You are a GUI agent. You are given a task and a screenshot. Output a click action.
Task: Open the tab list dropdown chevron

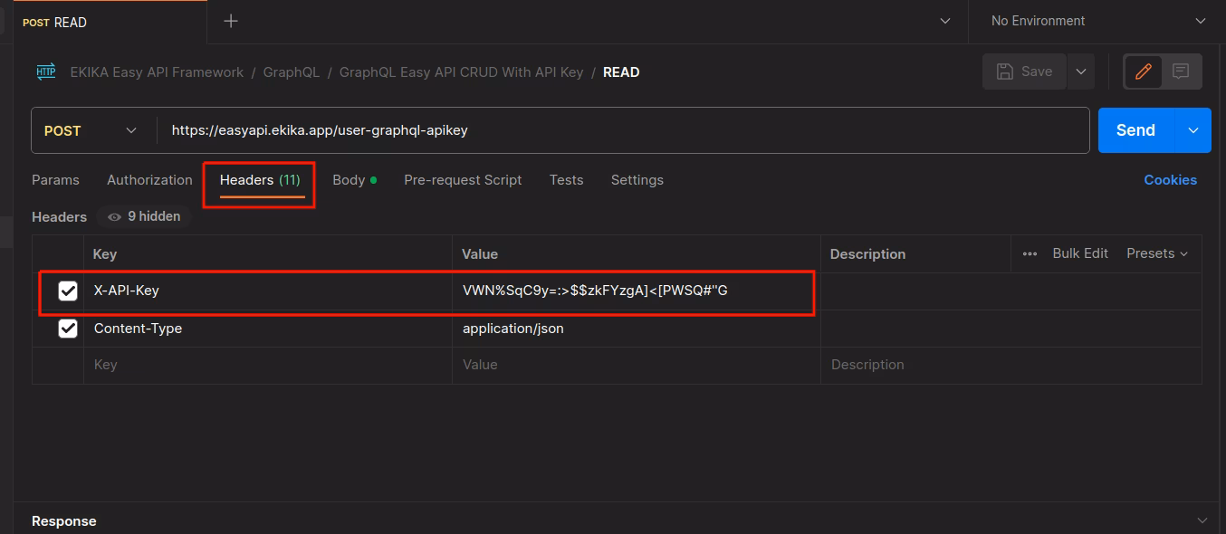click(x=945, y=21)
